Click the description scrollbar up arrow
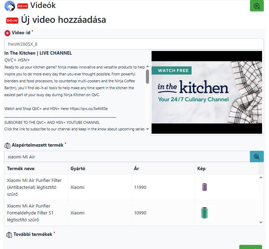Viewport: 269px width, 249px height. (x=147, y=66)
